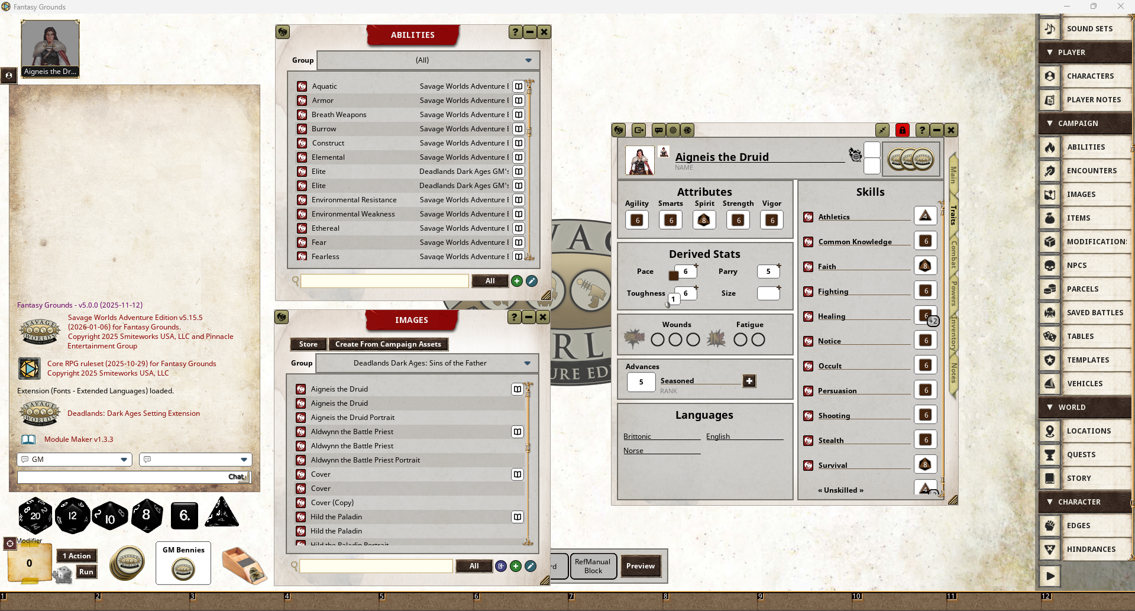This screenshot has height=611, width=1135.
Task: Click the Create From Campaign Assets button
Action: coord(388,344)
